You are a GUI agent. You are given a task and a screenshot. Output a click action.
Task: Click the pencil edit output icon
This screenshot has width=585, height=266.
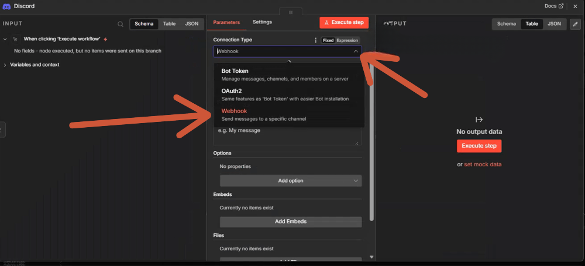pyautogui.click(x=575, y=24)
